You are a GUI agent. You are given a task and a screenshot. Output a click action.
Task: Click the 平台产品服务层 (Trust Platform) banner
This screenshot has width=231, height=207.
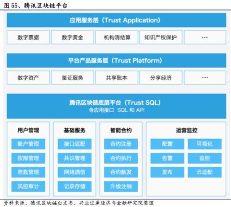[116, 61]
